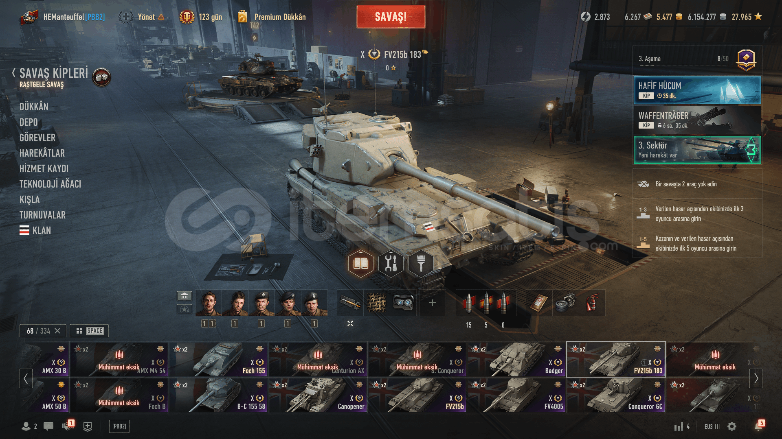Clear the 68 / 334 tank filter
The image size is (782, 439).
pos(57,331)
